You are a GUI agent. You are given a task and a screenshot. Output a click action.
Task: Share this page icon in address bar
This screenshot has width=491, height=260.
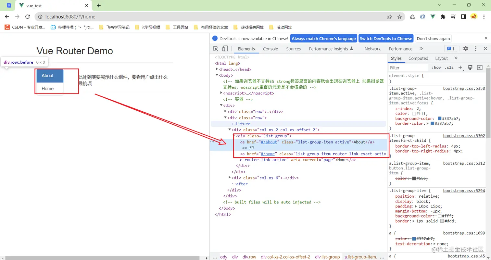point(389,17)
